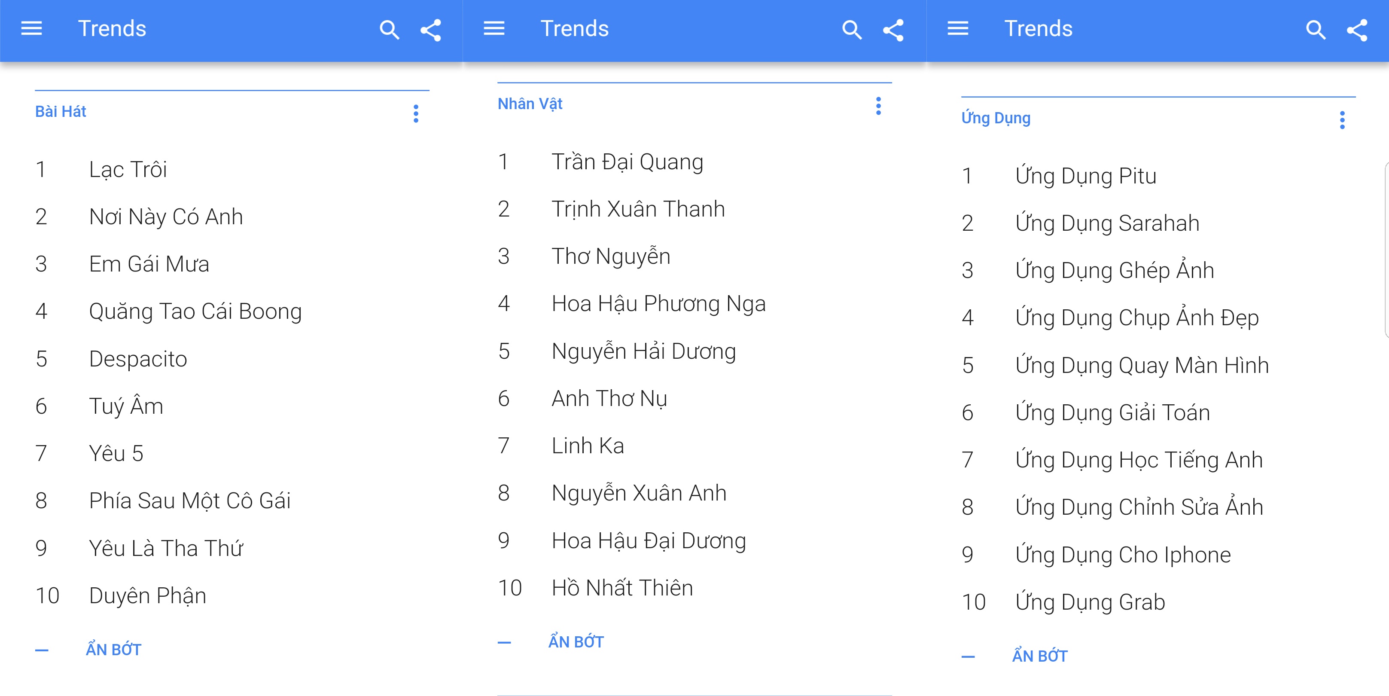The height and width of the screenshot is (696, 1389).
Task: Open Ứng Dụng Sarahah trend entry
Action: [1107, 223]
